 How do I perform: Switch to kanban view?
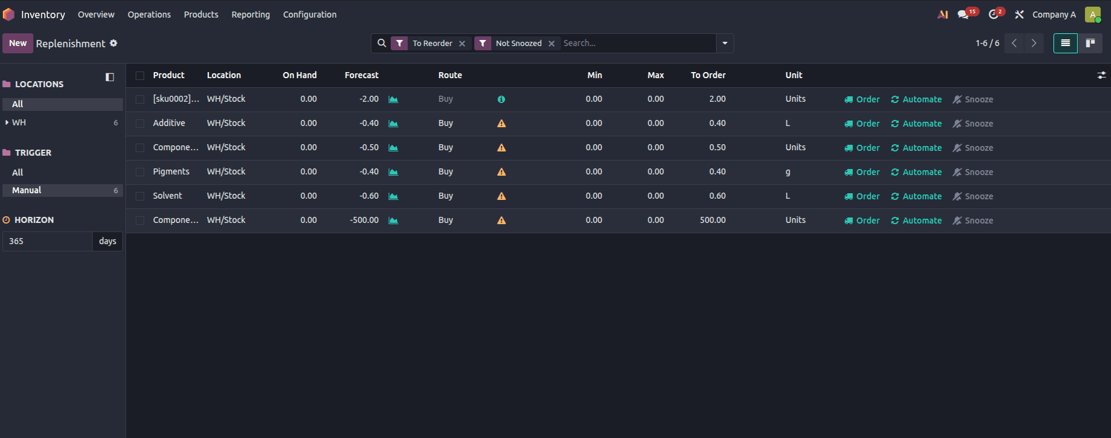coord(1090,43)
